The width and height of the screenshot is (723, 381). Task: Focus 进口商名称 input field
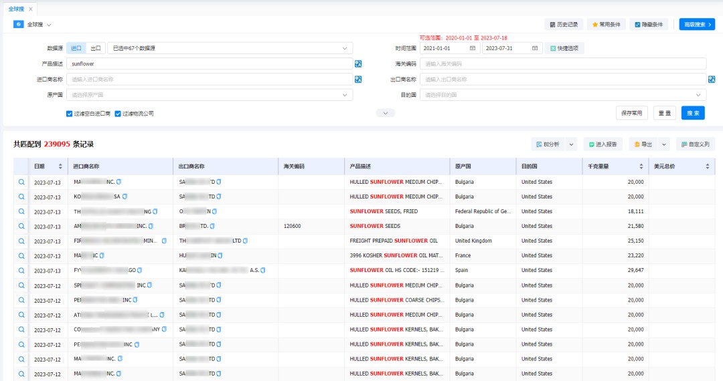210,80
